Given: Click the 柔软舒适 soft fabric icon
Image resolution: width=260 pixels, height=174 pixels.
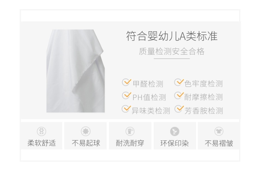Looking at the screenshot, I should [41, 132].
